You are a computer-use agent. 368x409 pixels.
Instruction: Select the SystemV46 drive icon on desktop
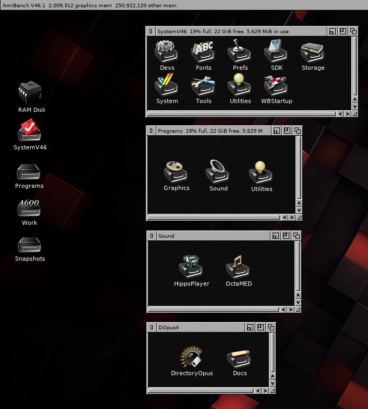(x=30, y=130)
